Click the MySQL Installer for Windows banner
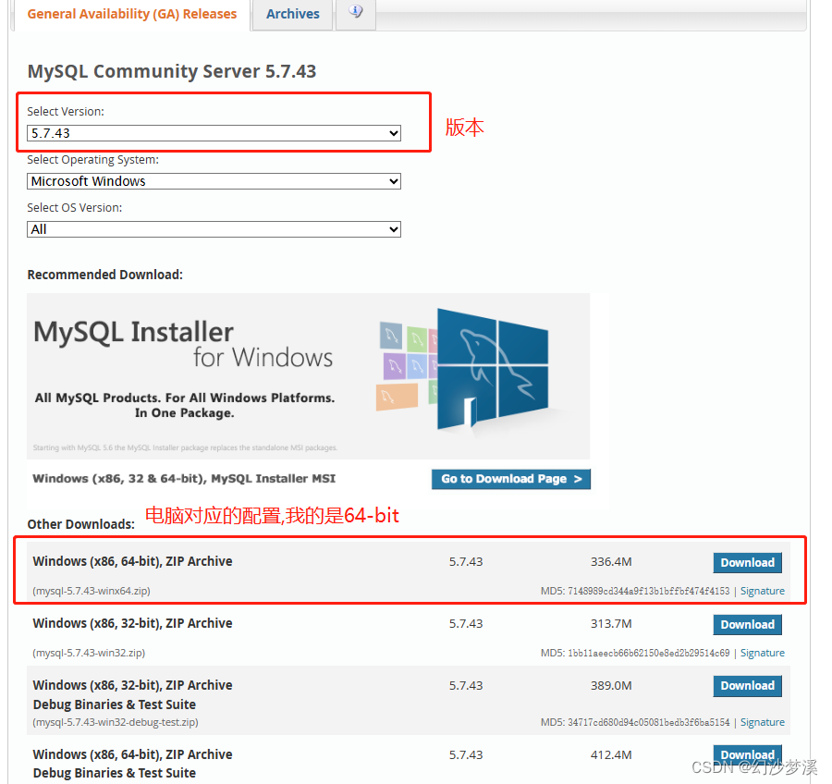This screenshot has height=784, width=832. point(308,375)
